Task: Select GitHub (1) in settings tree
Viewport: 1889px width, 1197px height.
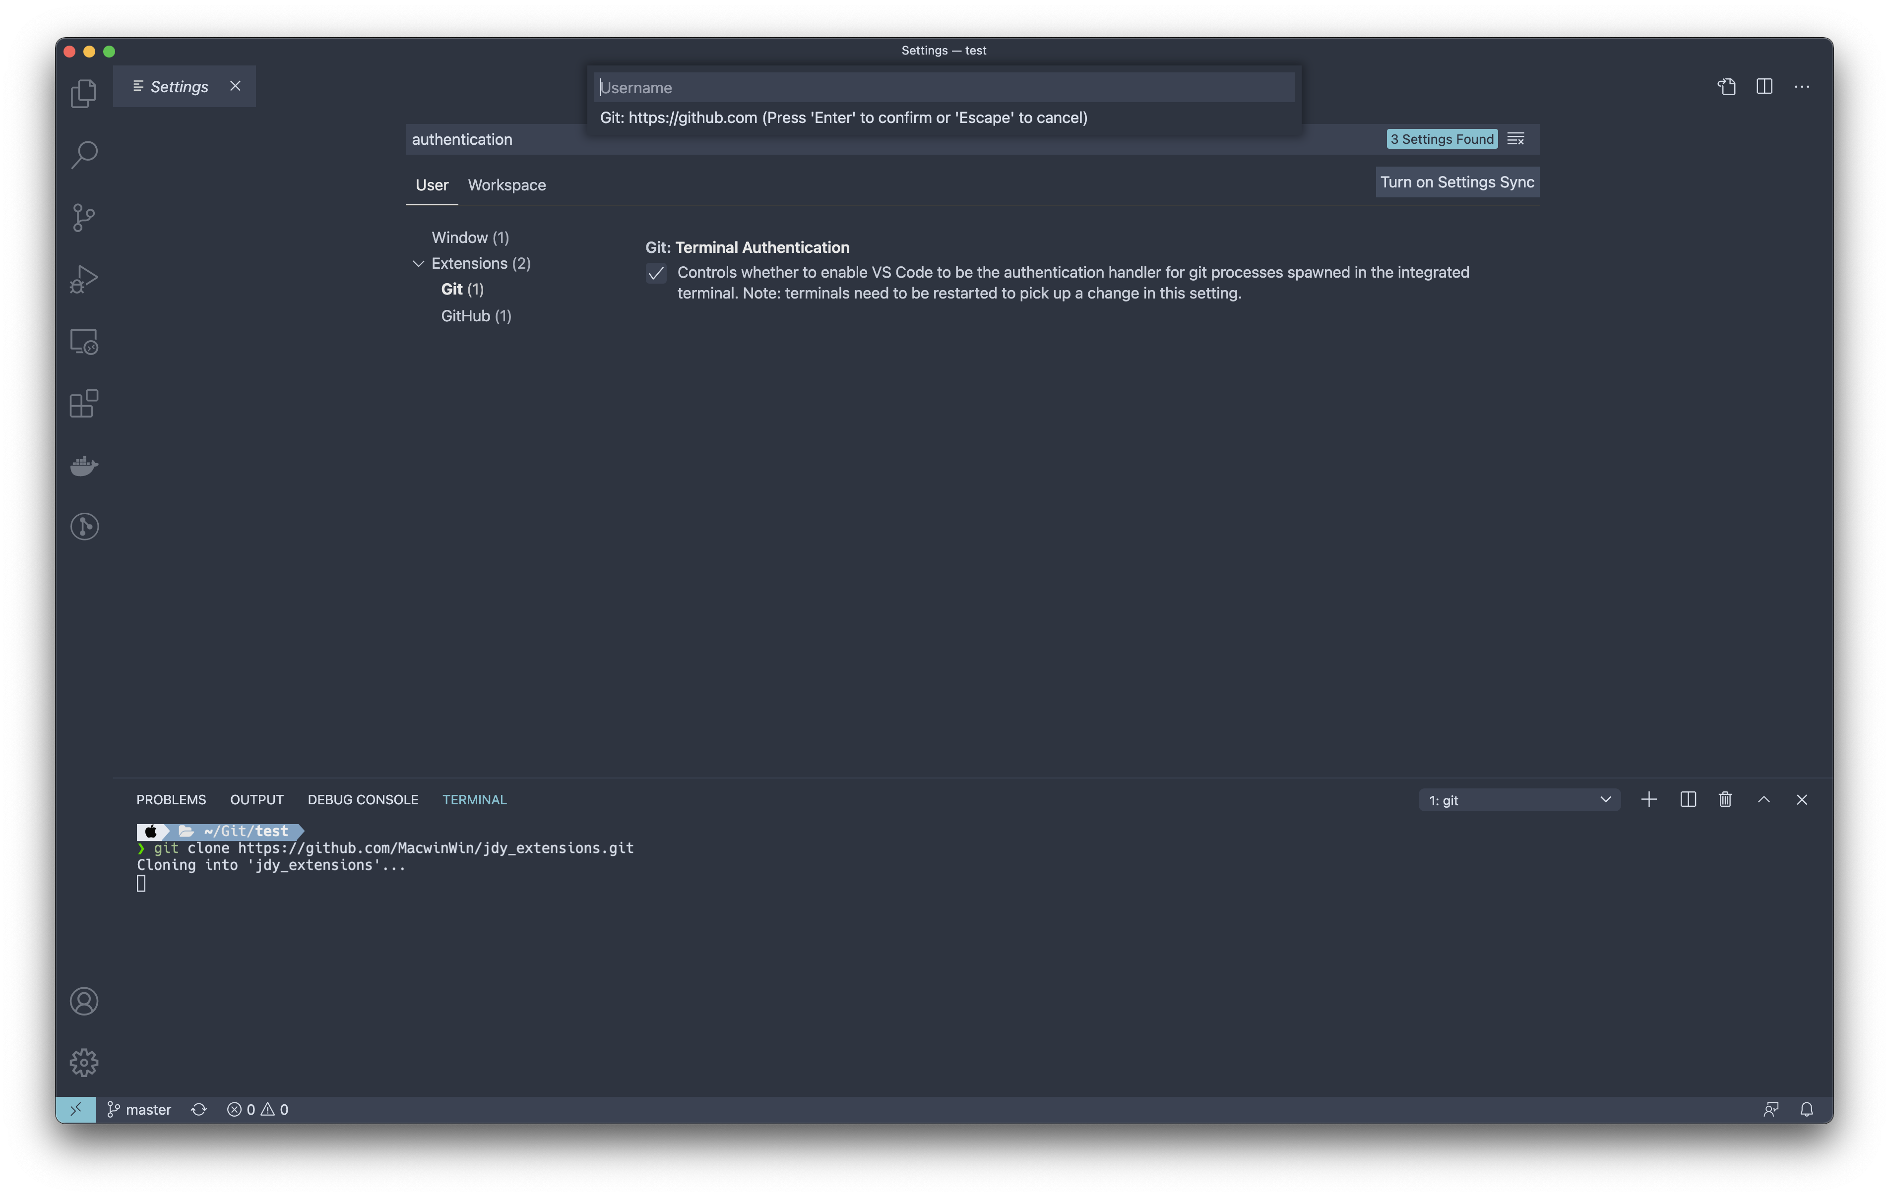Action: [x=475, y=316]
